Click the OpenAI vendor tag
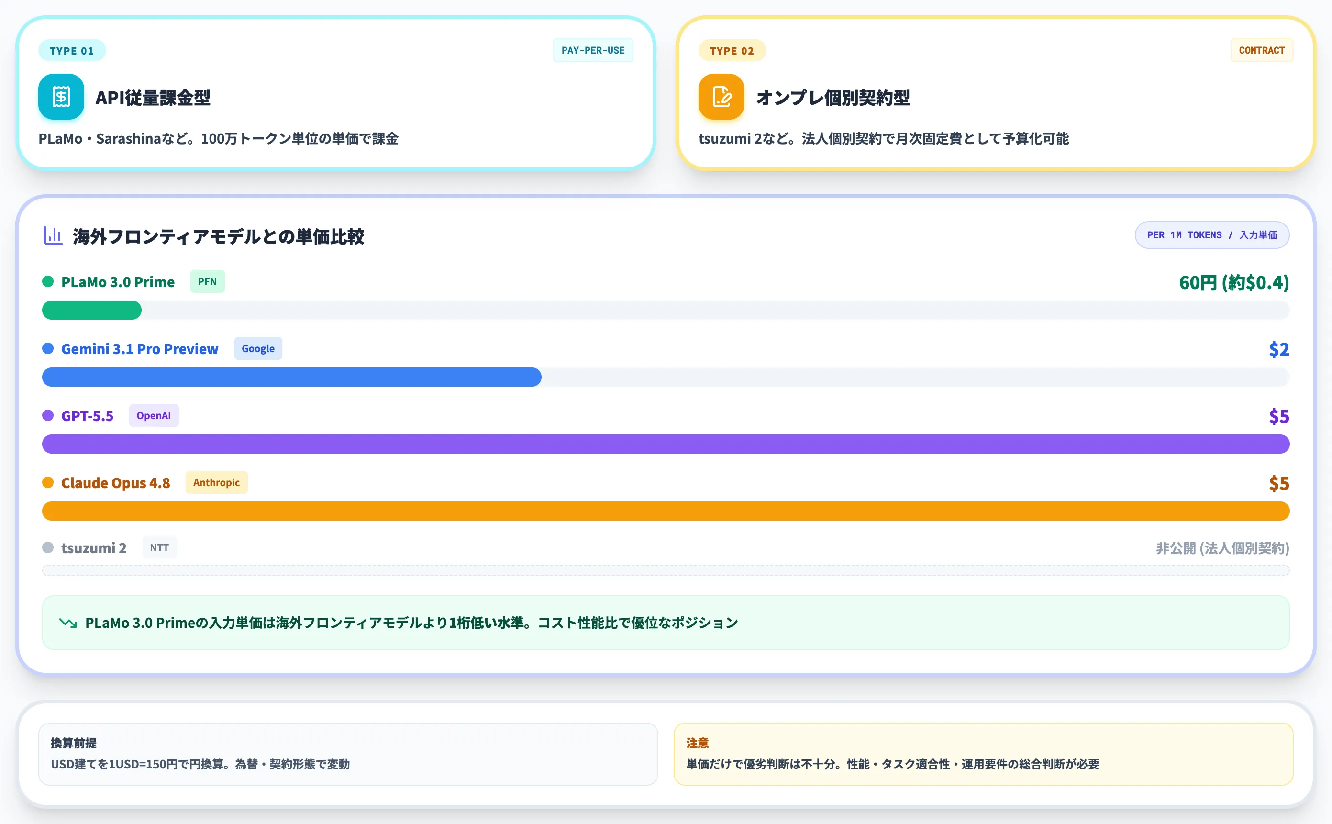Viewport: 1332px width, 824px height. pyautogui.click(x=154, y=416)
